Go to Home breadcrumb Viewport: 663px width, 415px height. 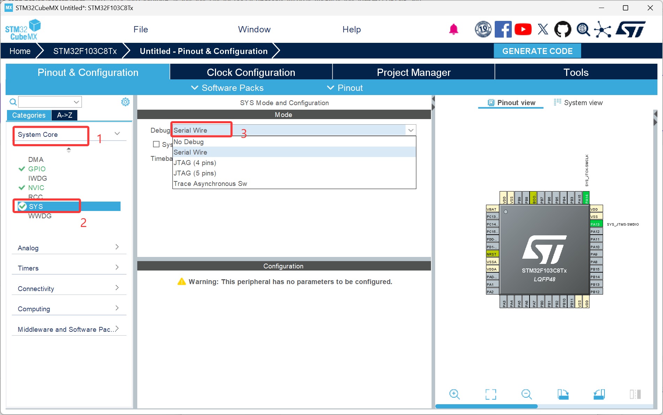pyautogui.click(x=20, y=51)
